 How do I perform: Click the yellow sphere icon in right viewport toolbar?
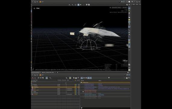(x=129, y=20)
